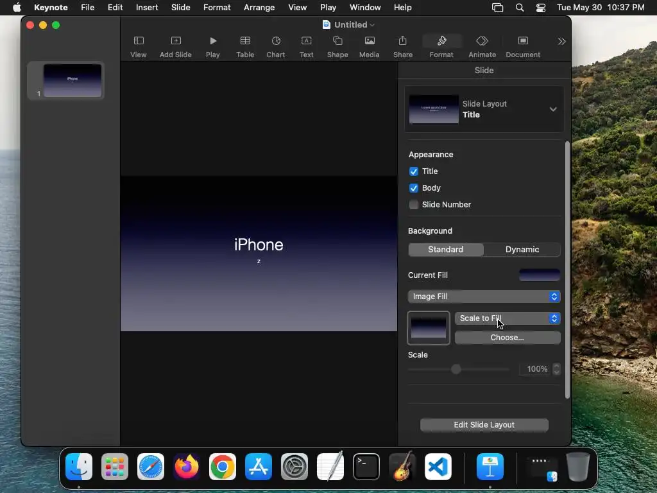657x493 pixels.
Task: Add a new slide from the toolbar
Action: 176,46
